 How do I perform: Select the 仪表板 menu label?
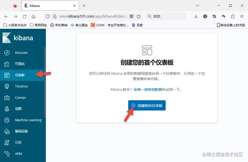tap(20, 75)
